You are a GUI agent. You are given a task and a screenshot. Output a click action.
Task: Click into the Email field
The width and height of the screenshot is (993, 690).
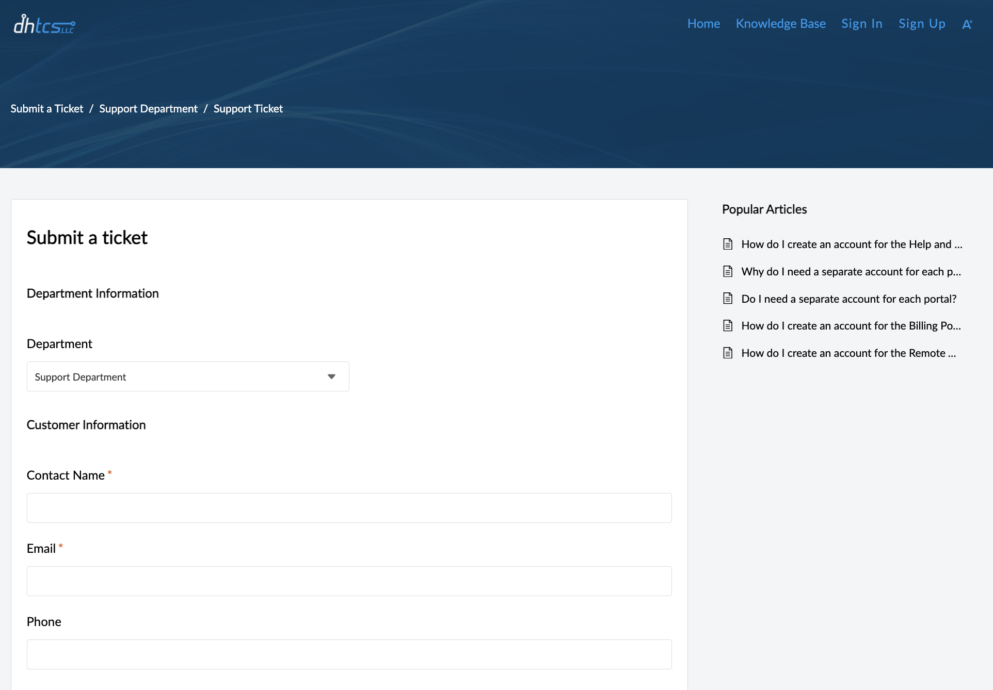point(349,581)
